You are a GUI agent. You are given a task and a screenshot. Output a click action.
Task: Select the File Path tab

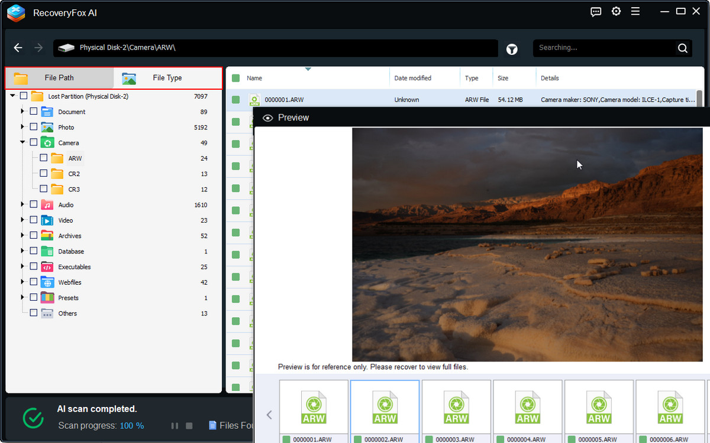coord(59,78)
